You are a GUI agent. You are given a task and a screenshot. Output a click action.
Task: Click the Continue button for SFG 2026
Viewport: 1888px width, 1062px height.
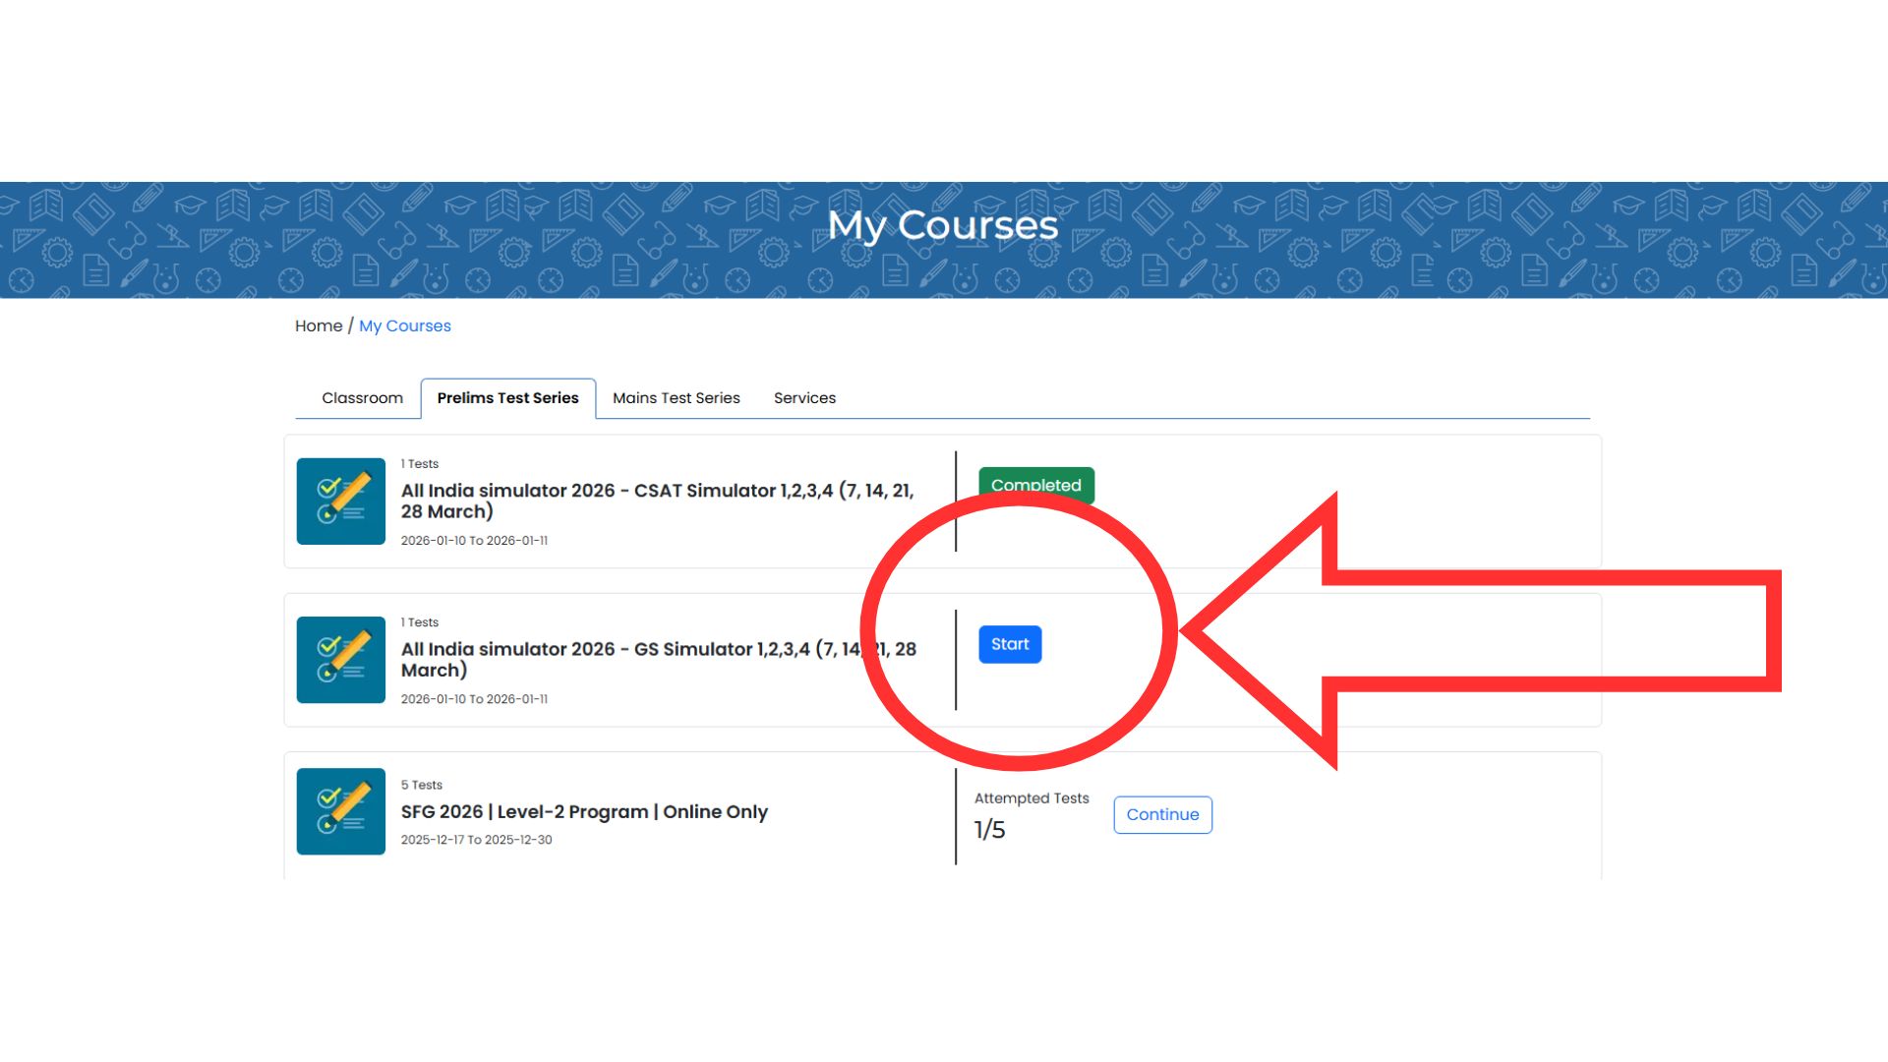tap(1162, 815)
